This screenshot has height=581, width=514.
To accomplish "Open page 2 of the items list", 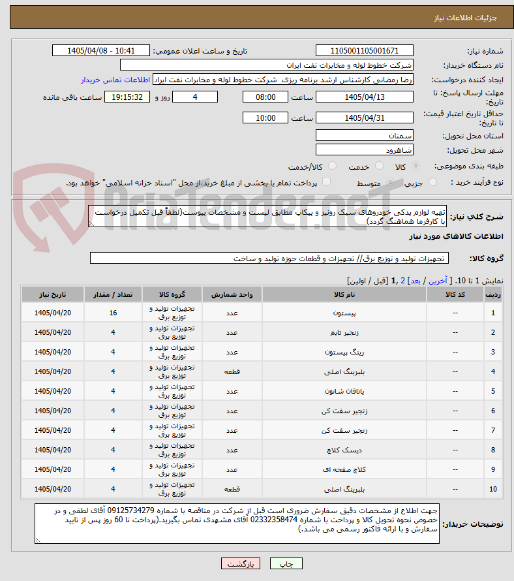I will coord(403,281).
